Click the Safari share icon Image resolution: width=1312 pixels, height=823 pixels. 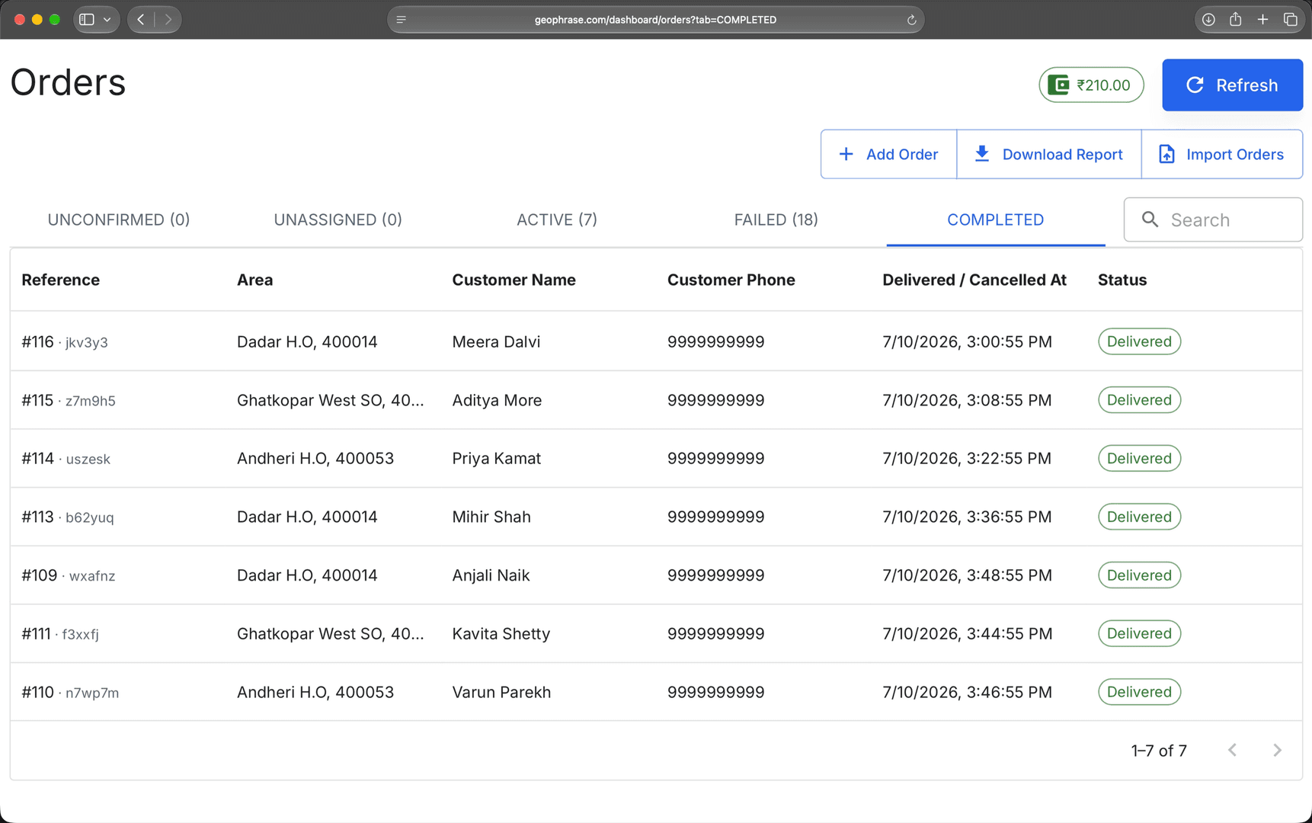[1235, 20]
